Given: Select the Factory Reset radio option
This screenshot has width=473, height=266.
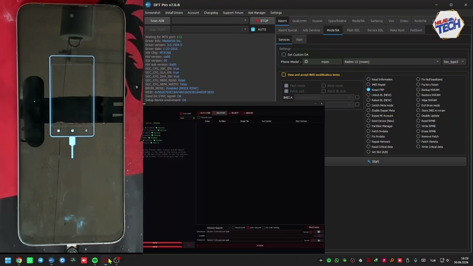Looking at the screenshot, I should pyautogui.click(x=418, y=85).
